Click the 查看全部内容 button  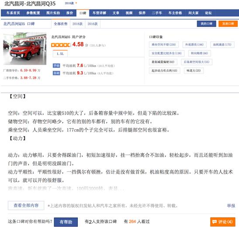point(26,206)
